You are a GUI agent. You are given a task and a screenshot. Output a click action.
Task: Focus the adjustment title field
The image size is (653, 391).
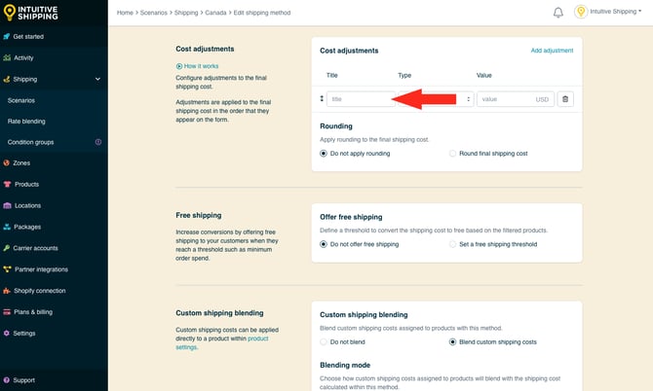click(x=361, y=99)
